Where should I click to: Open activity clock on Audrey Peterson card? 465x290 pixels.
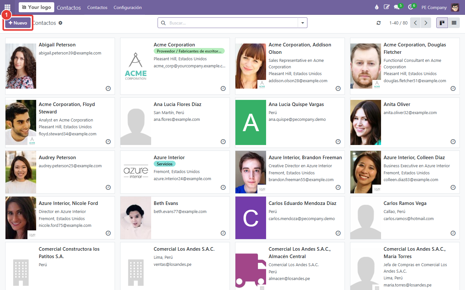point(108,187)
